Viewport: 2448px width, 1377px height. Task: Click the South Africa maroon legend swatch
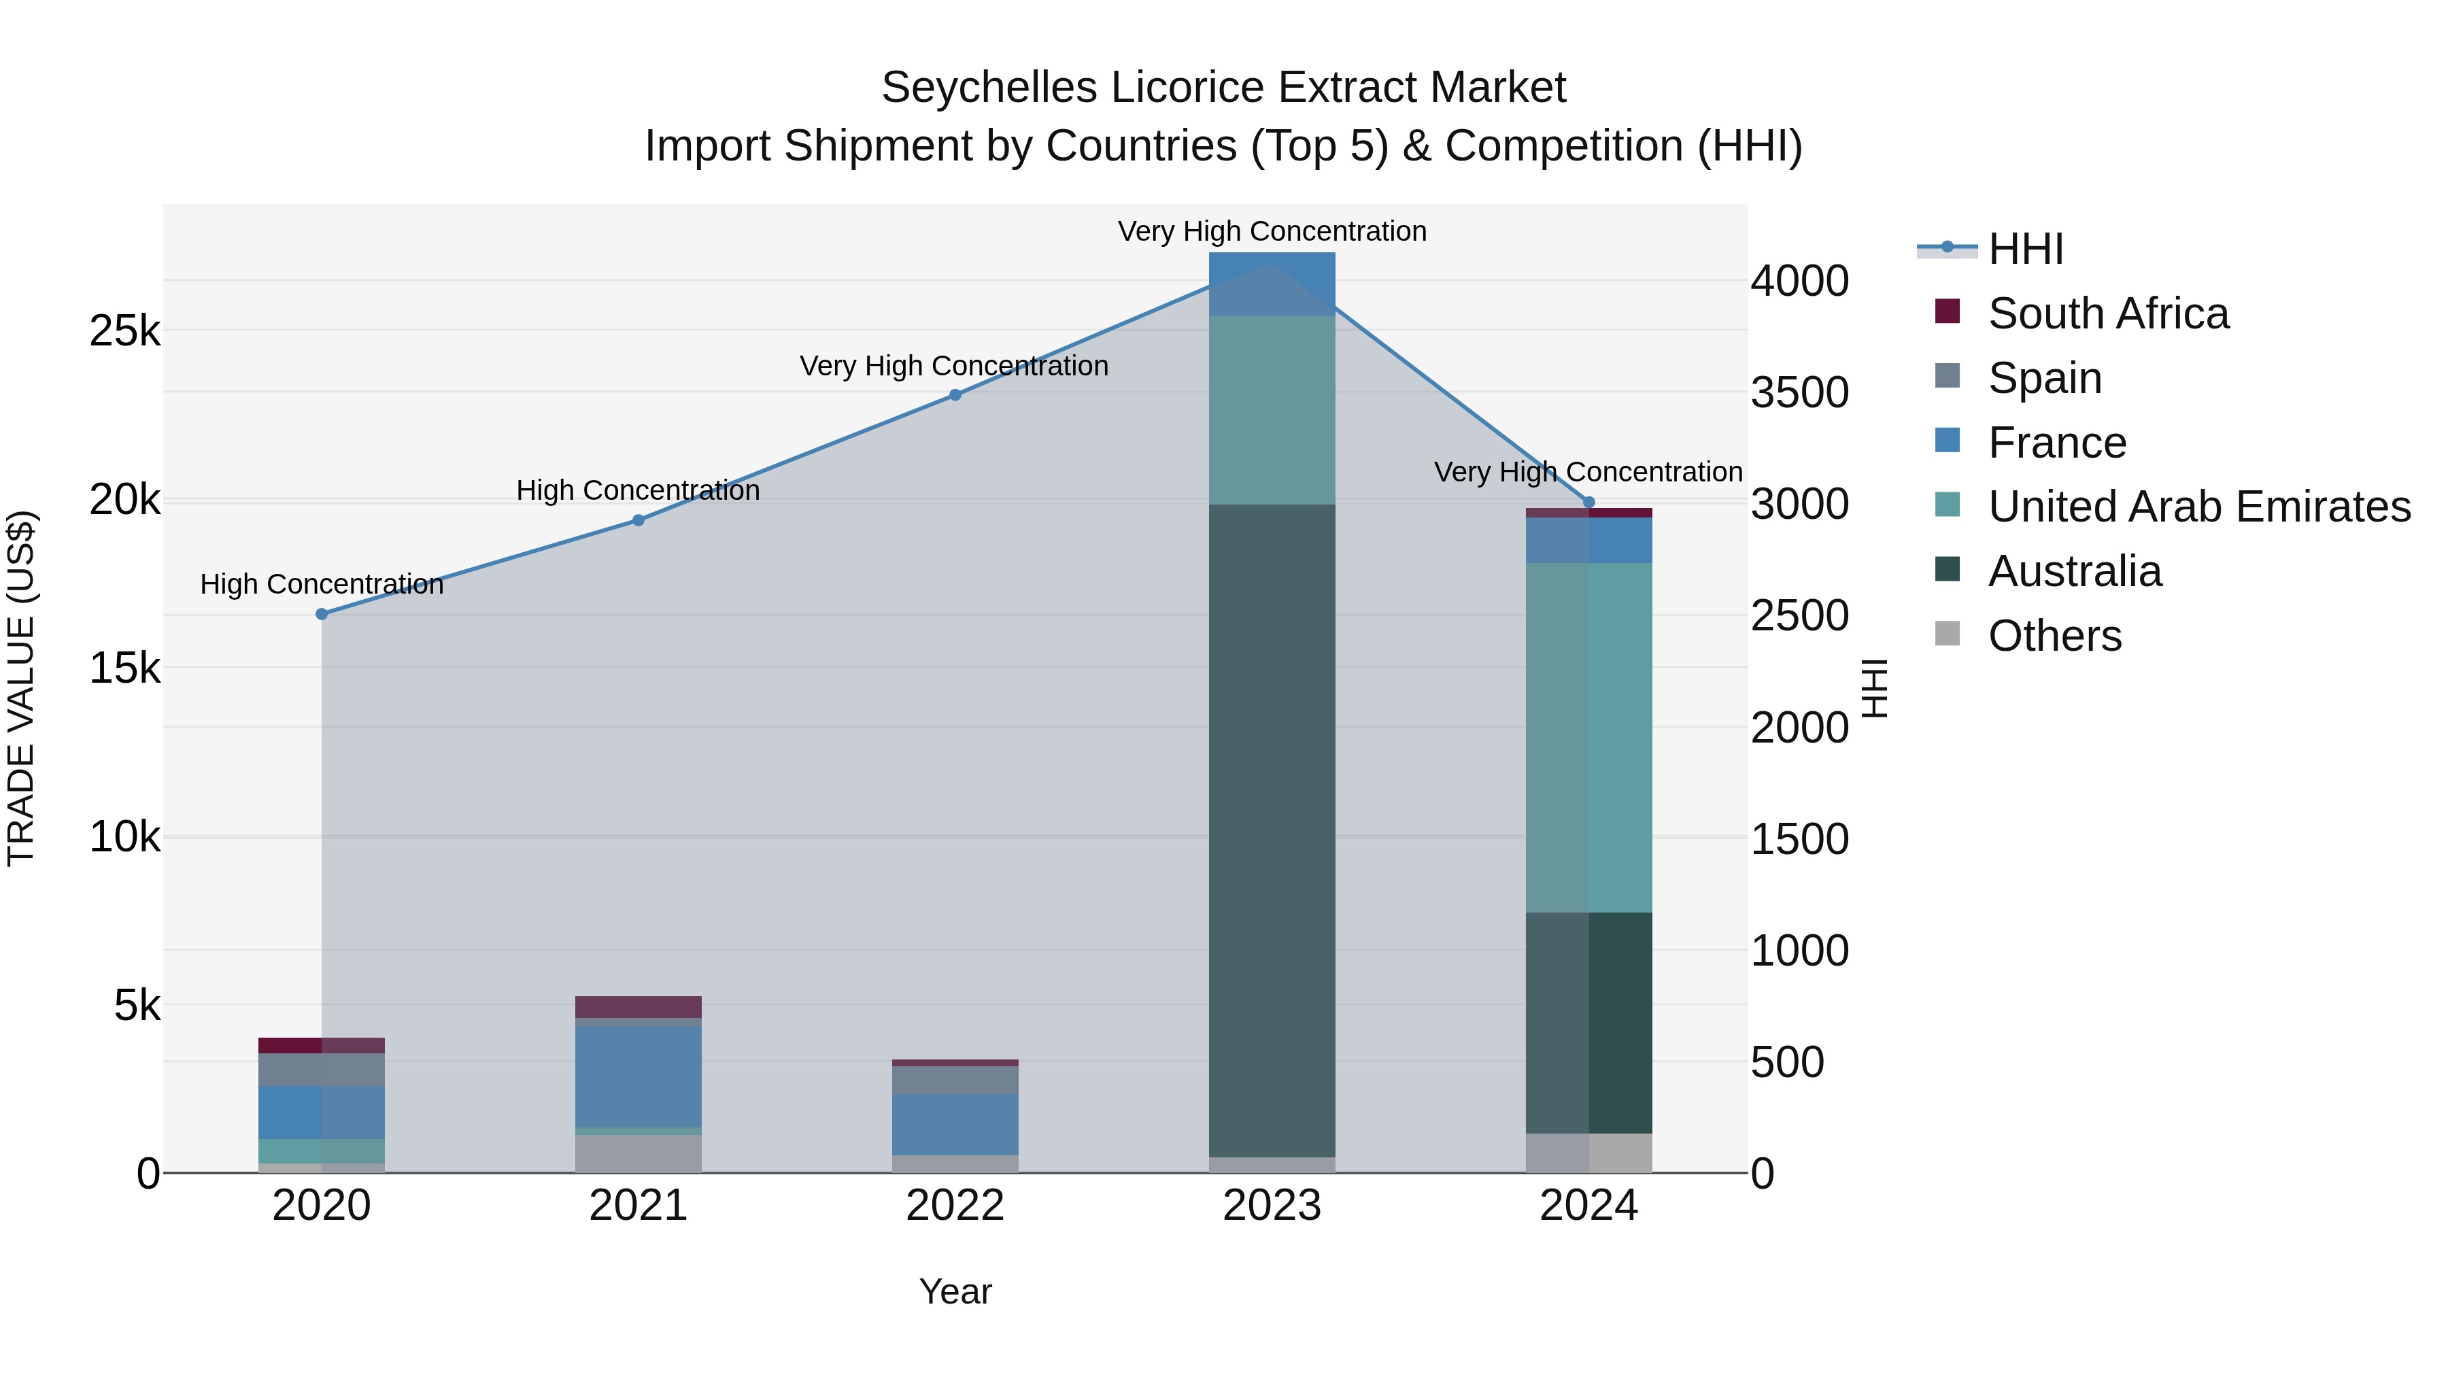1948,311
